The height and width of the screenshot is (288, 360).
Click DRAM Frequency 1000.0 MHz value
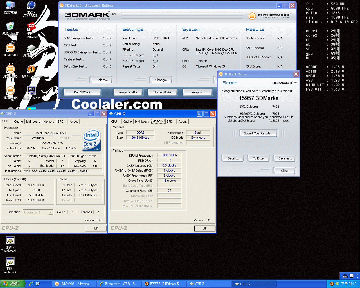pyautogui.click(x=169, y=155)
